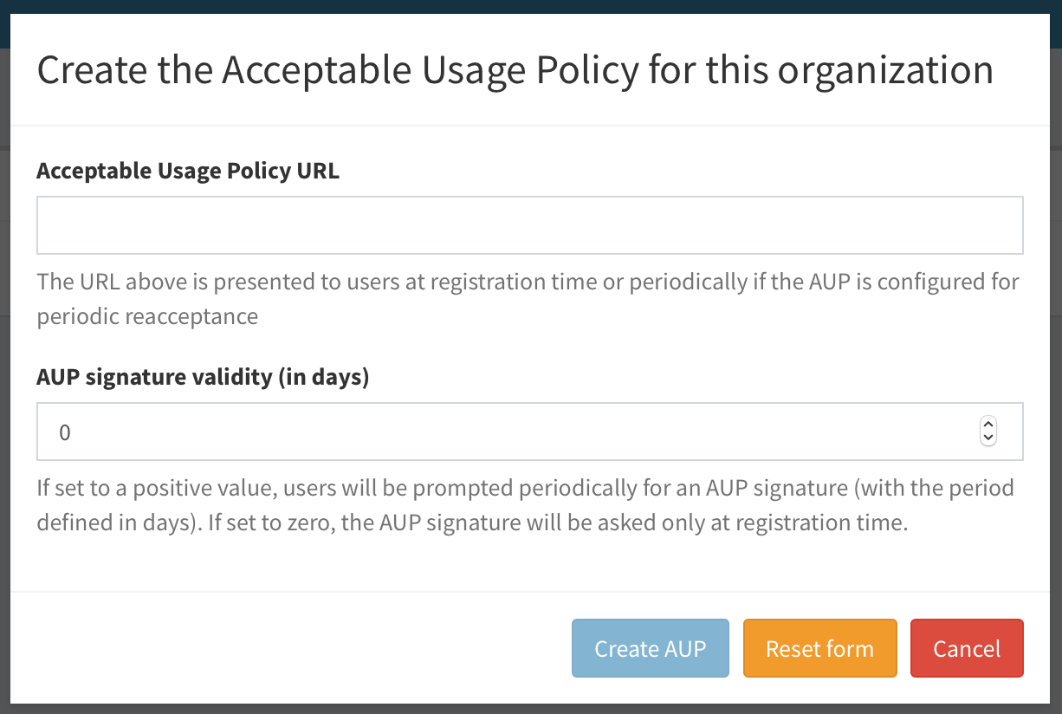Click the Acceptable Usage Policy URL label
Image resolution: width=1062 pixels, height=714 pixels.
click(188, 171)
